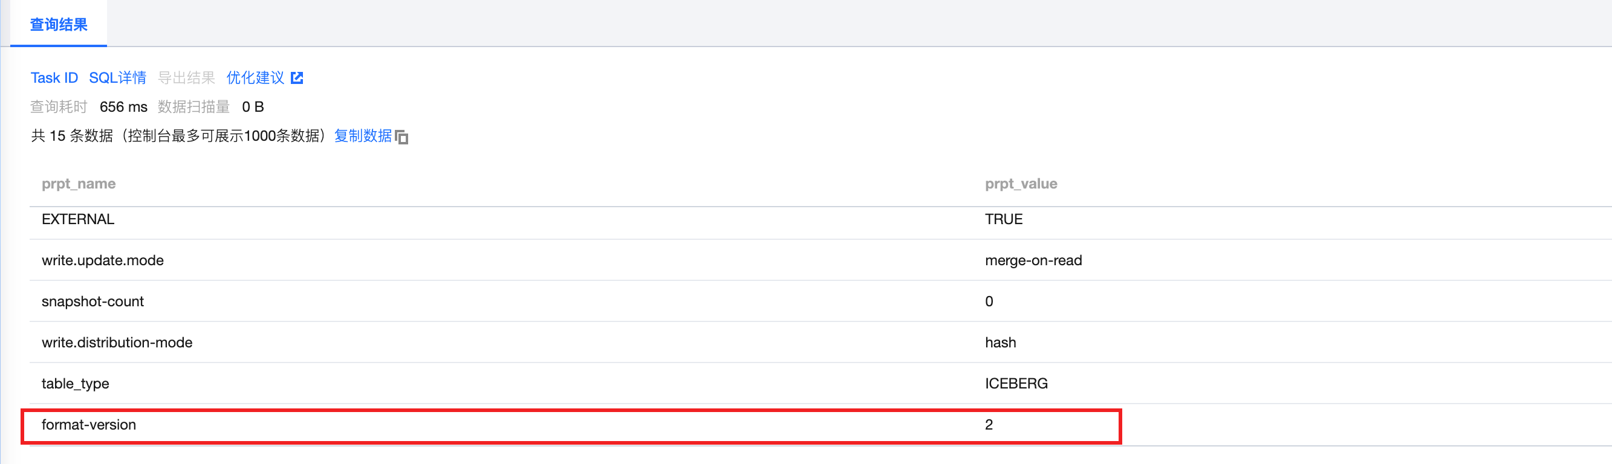Select the table_type row

(x=75, y=384)
